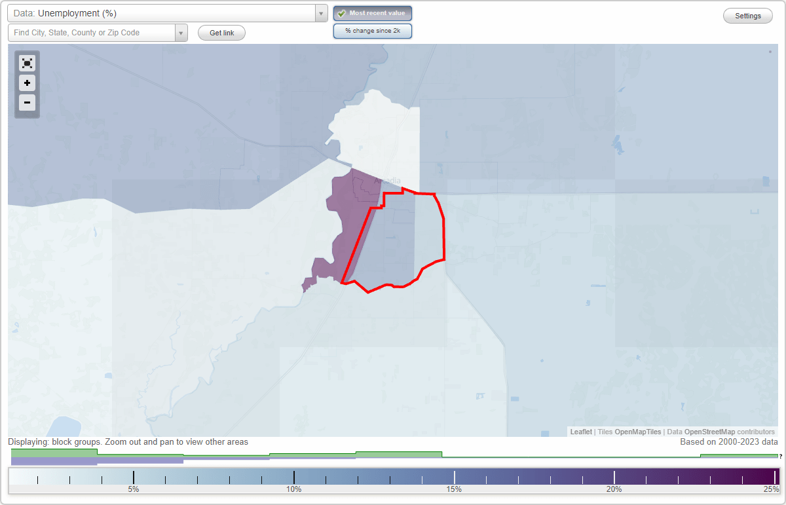Switch to the % change since 2k view
The height and width of the screenshot is (505, 786).
tap(373, 30)
